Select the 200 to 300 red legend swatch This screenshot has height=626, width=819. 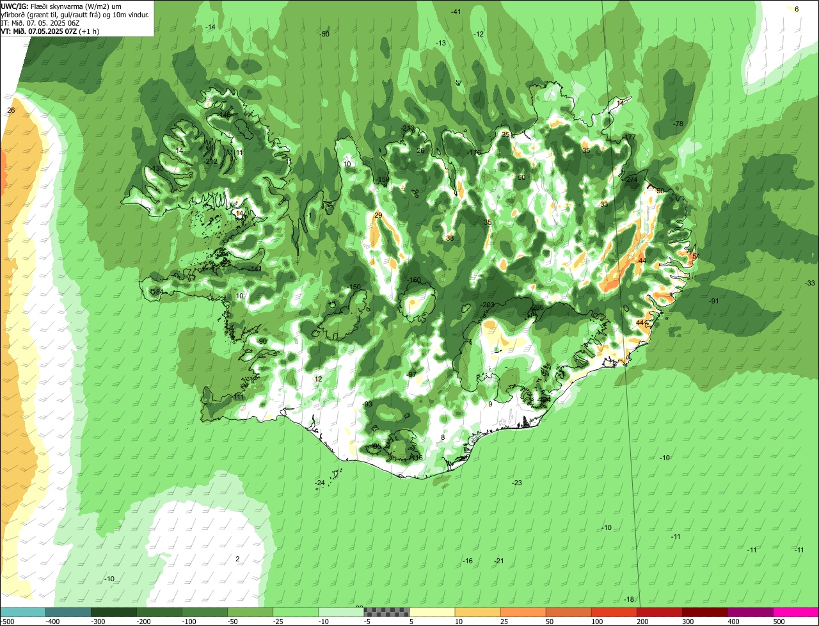(658, 613)
